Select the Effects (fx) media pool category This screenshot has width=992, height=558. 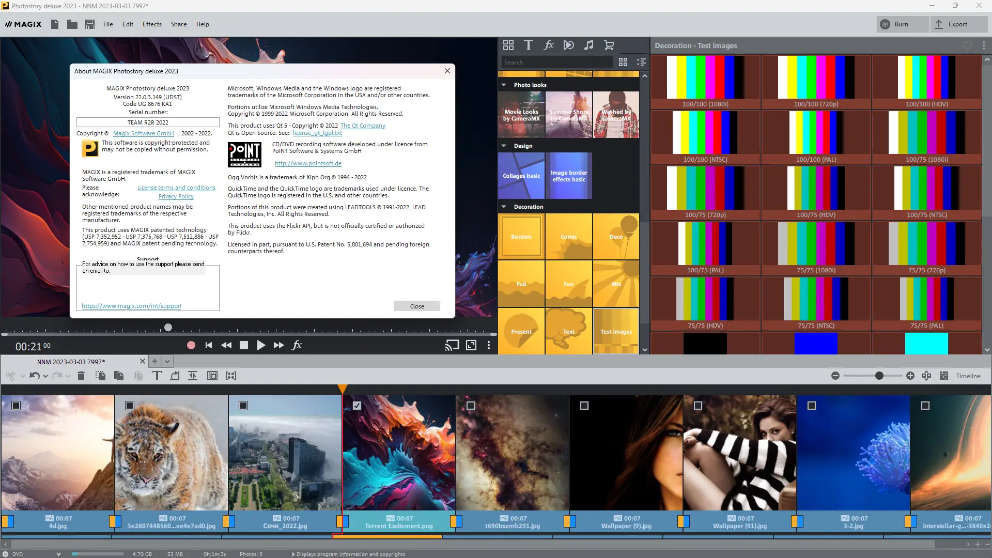(x=549, y=45)
